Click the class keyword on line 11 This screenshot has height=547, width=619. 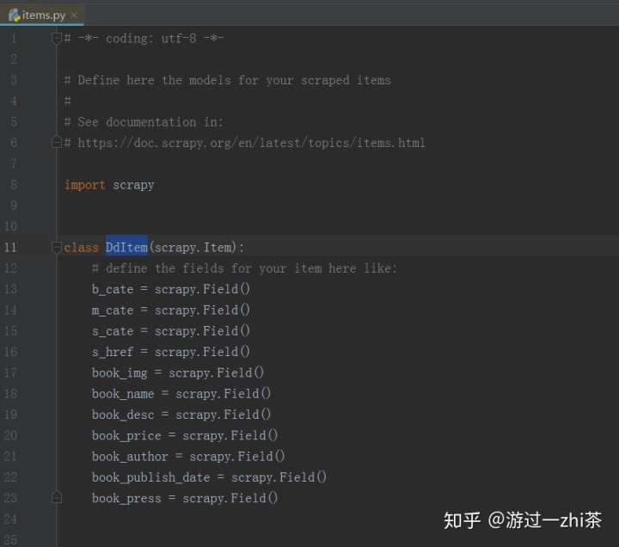tap(81, 248)
